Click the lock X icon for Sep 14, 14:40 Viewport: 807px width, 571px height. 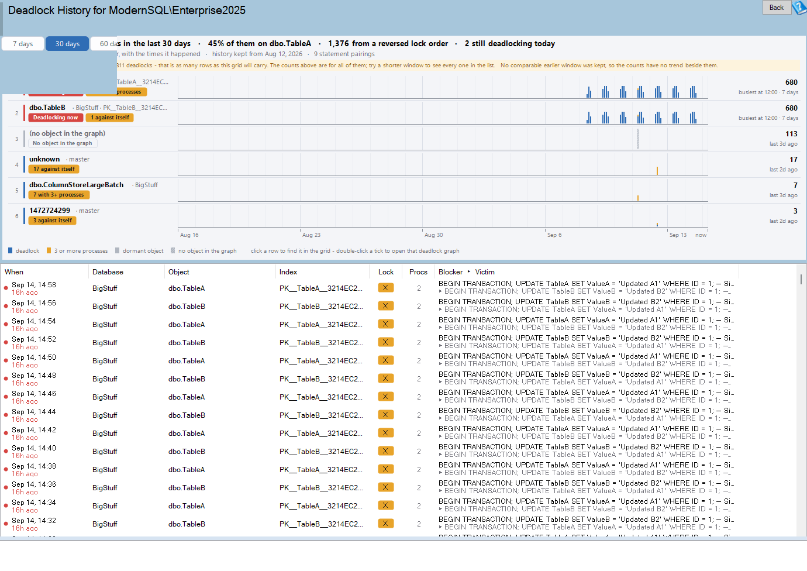tap(385, 451)
